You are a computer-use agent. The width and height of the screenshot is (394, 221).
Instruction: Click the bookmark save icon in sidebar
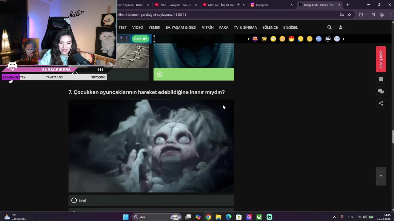381,79
